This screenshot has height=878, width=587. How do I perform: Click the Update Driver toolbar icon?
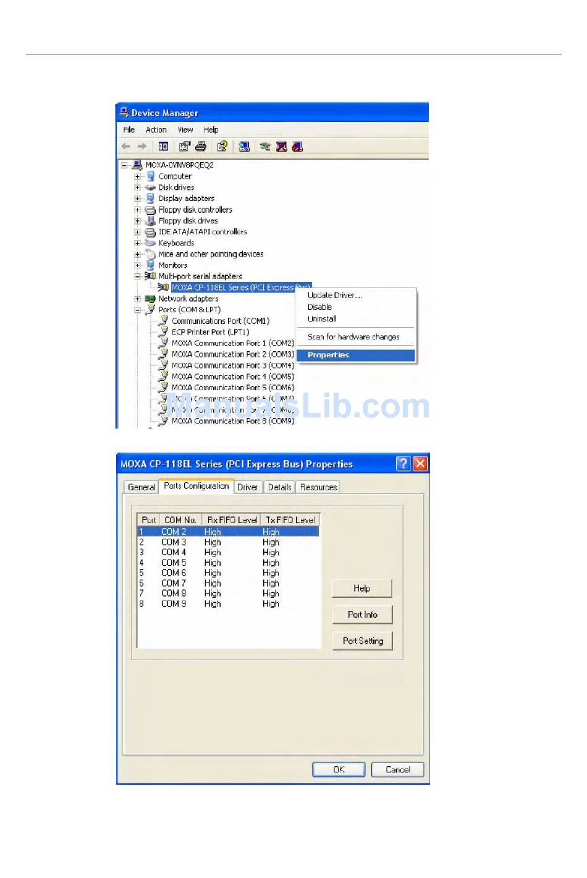coord(265,147)
